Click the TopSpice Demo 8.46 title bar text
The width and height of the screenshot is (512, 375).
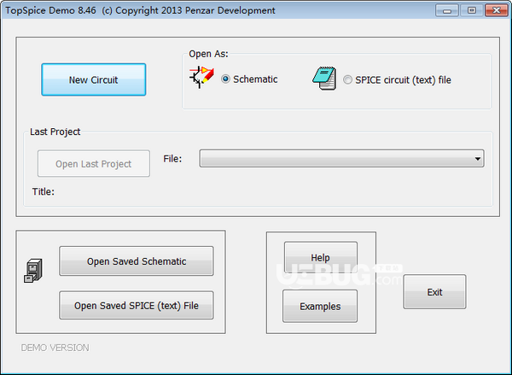pos(141,10)
